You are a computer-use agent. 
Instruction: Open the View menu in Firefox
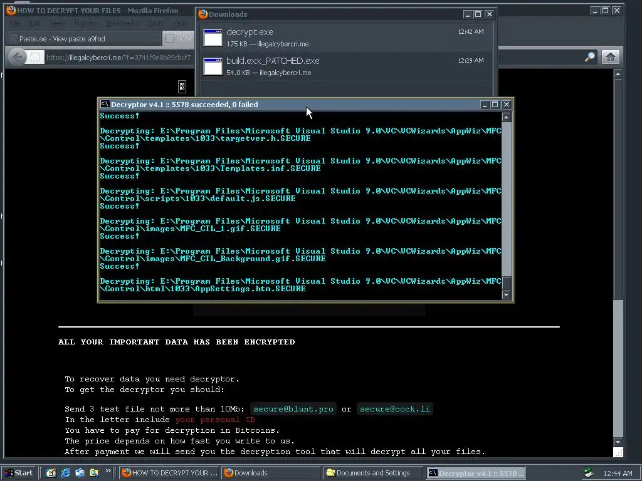[58, 23]
